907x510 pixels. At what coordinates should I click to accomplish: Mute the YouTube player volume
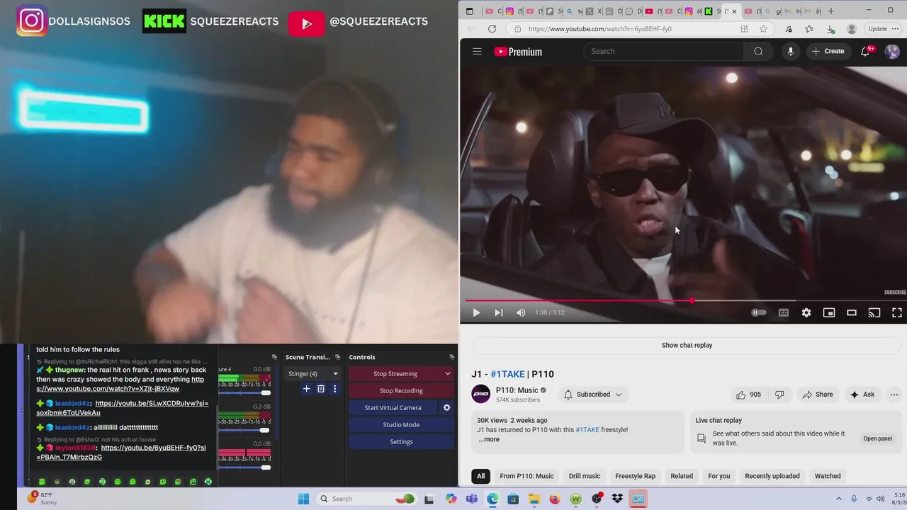521,312
